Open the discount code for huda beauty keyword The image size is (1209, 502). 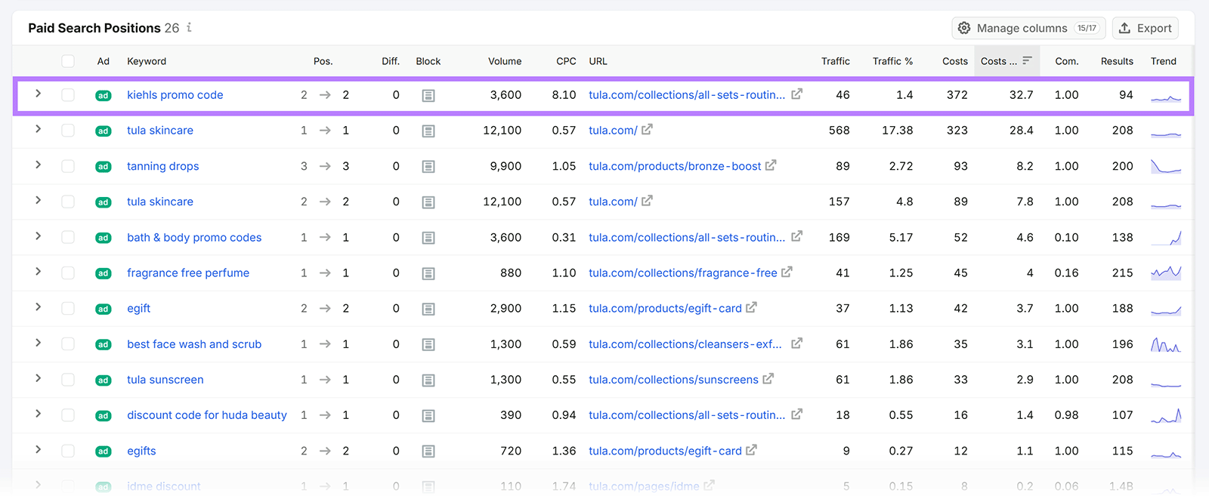click(x=207, y=415)
